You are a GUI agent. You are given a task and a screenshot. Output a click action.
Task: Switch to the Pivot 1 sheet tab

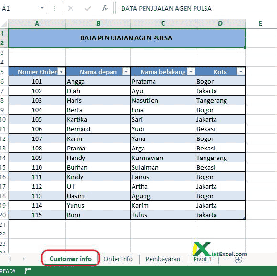[x=203, y=259]
